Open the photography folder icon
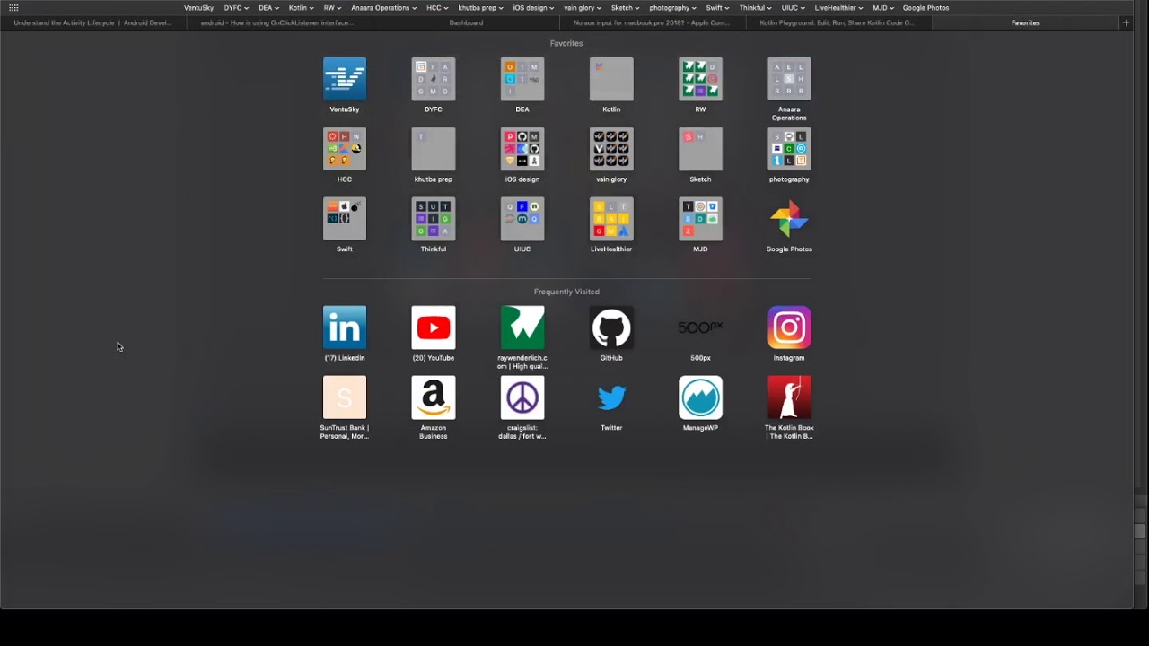The width and height of the screenshot is (1149, 646). pos(789,149)
